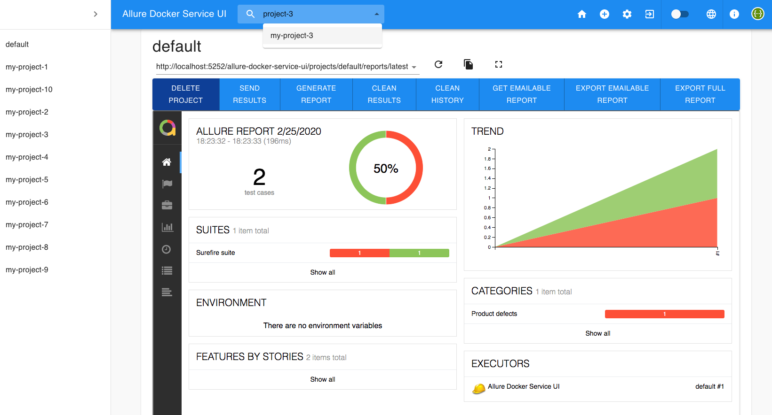Click the green Swagger API icon
The image size is (772, 415).
click(x=758, y=14)
